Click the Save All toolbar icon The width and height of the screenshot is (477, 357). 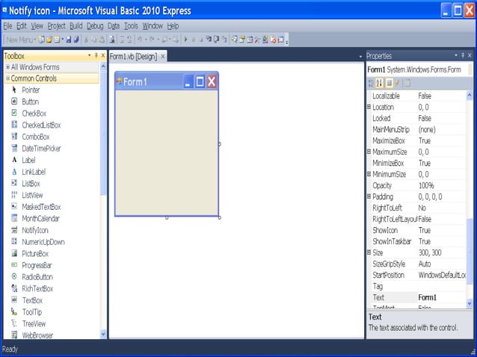tap(76, 39)
